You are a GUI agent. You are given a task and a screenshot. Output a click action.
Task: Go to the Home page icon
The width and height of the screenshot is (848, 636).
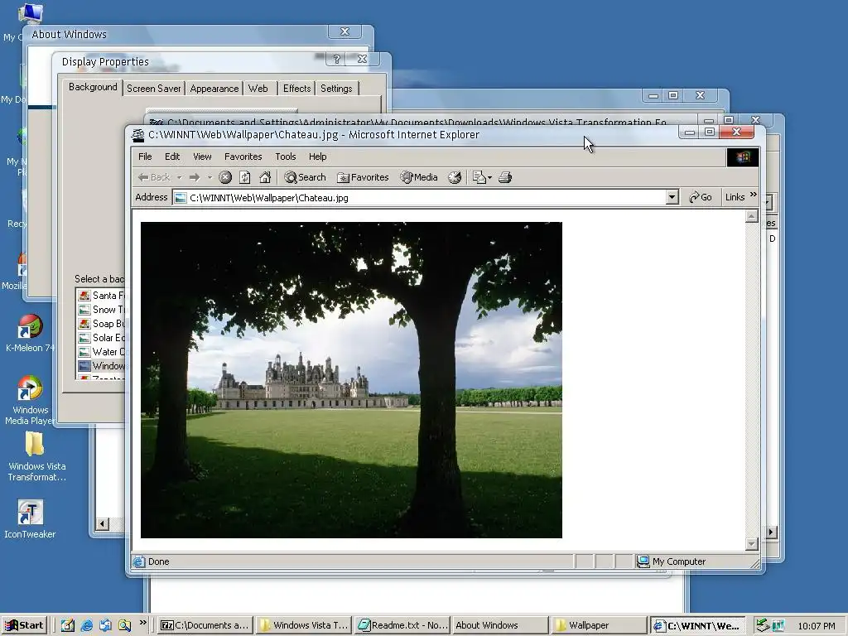265,177
